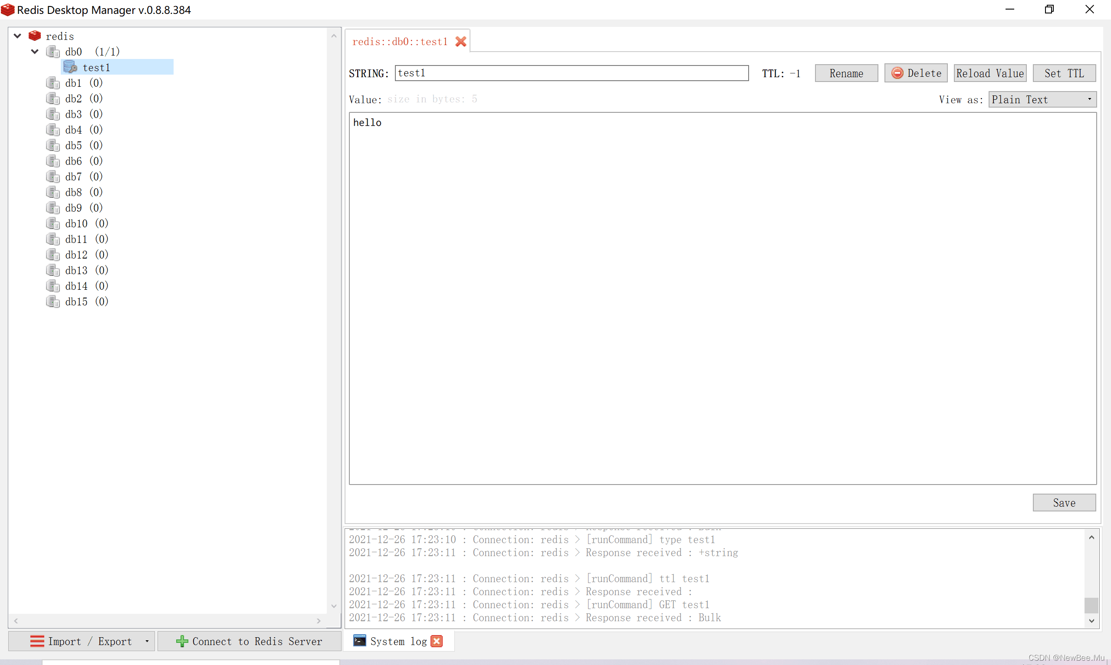The width and height of the screenshot is (1111, 665).
Task: Click the Reload Value button
Action: pos(990,73)
